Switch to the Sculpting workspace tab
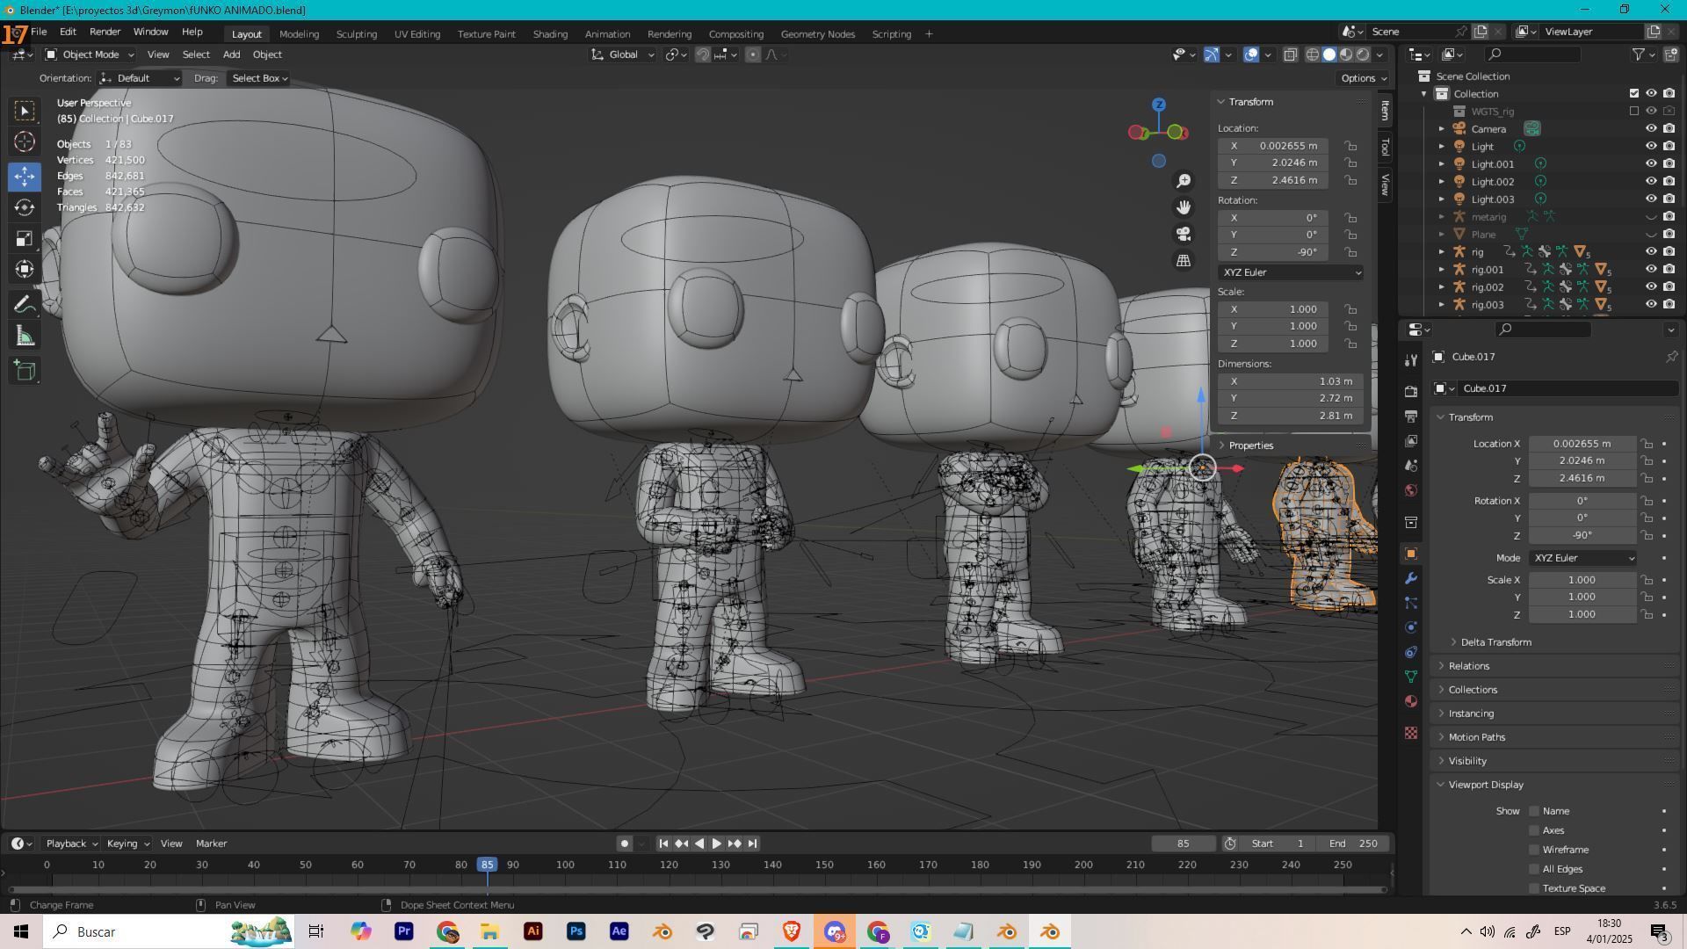This screenshot has height=949, width=1687. (x=356, y=34)
